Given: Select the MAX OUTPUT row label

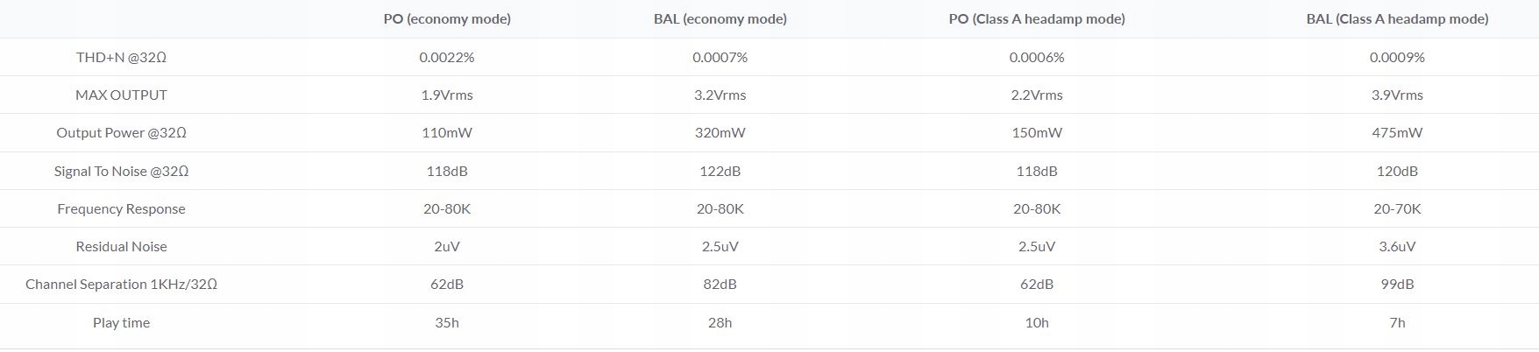Looking at the screenshot, I should (121, 95).
